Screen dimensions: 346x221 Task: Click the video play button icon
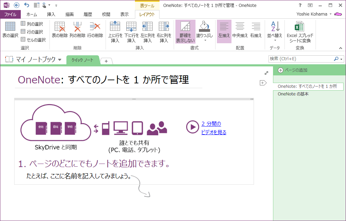[x=192, y=127]
